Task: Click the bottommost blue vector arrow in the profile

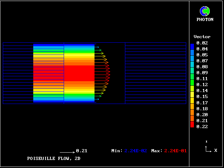Action: click(97, 99)
